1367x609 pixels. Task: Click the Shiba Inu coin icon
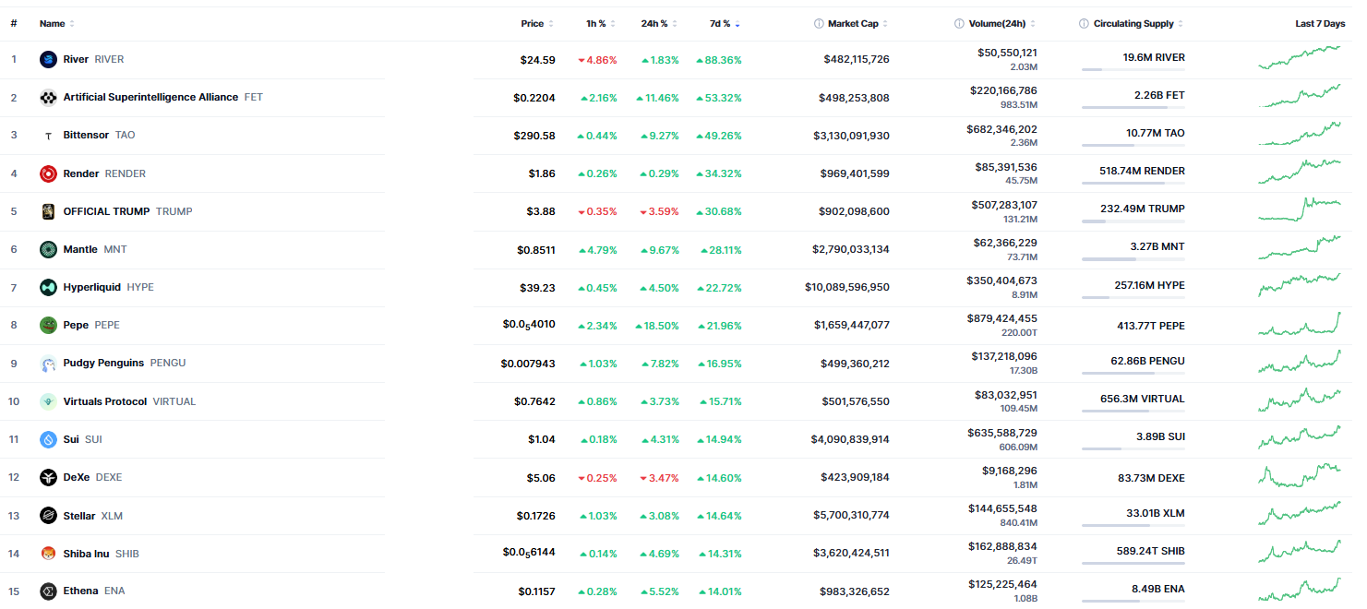tap(48, 554)
